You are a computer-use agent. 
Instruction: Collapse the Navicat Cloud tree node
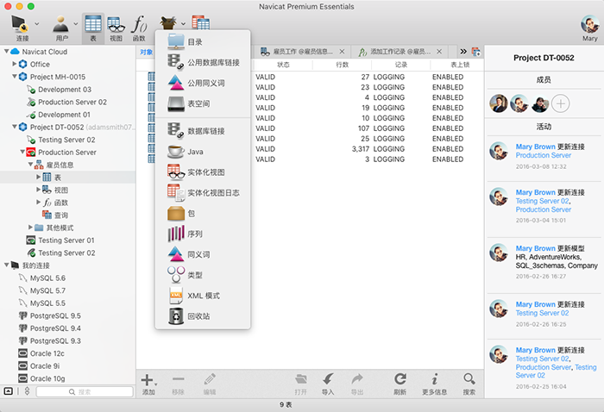click(x=6, y=51)
